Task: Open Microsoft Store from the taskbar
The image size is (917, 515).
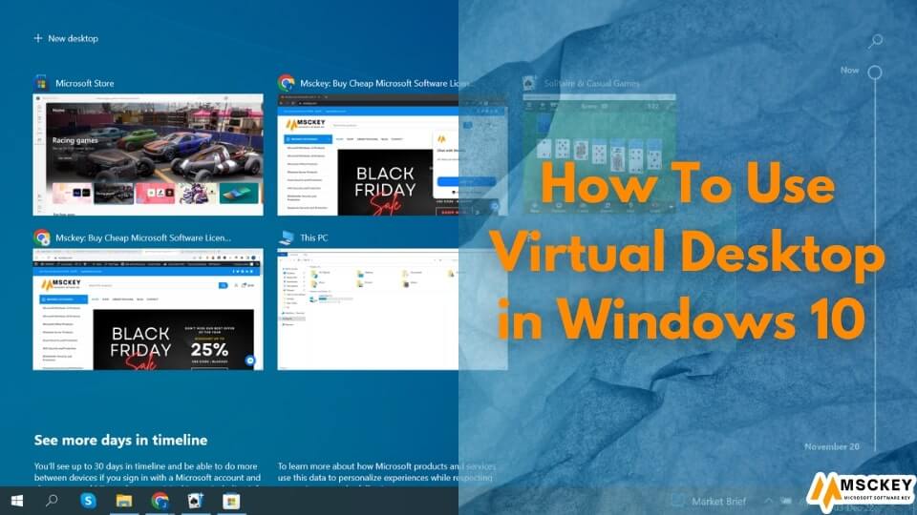Action: click(x=231, y=501)
